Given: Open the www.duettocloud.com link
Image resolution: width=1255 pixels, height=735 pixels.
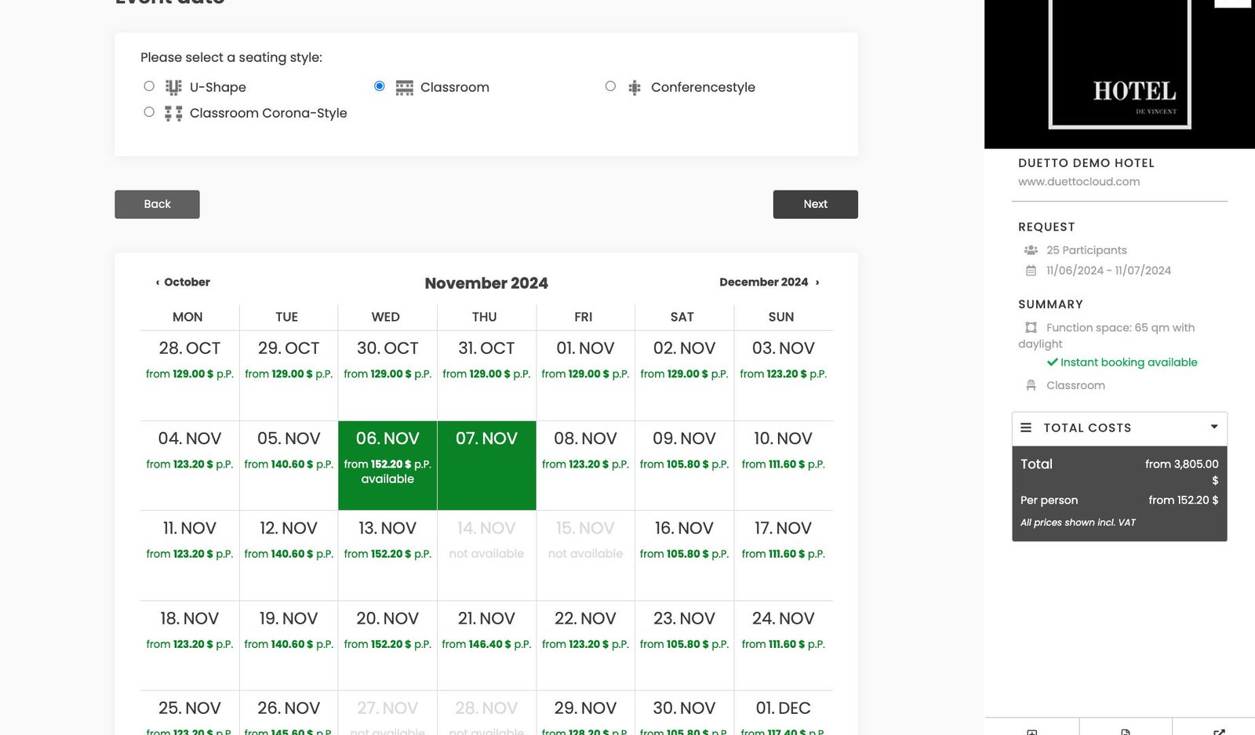Looking at the screenshot, I should 1079,181.
